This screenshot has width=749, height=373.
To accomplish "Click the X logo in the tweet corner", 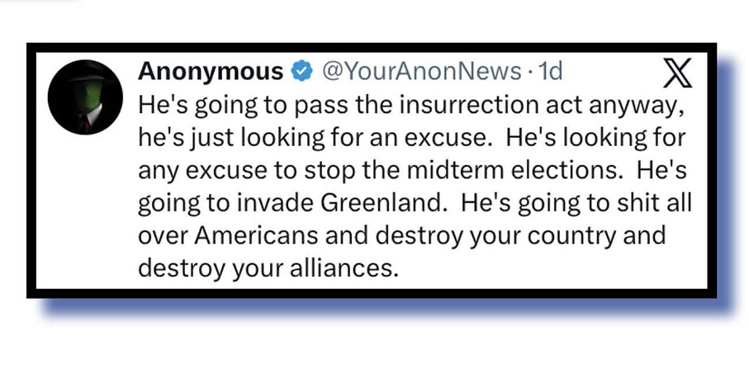I will click(x=678, y=75).
